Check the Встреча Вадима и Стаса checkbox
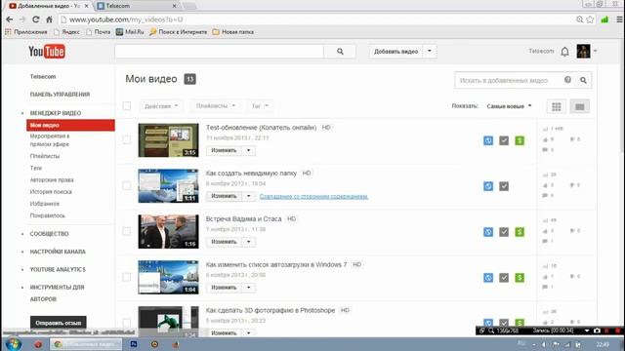 (x=127, y=231)
